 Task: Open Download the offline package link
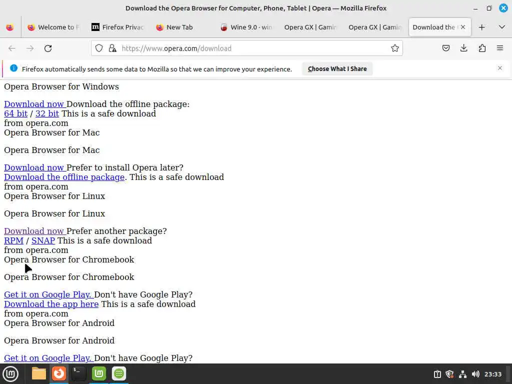pos(64,177)
